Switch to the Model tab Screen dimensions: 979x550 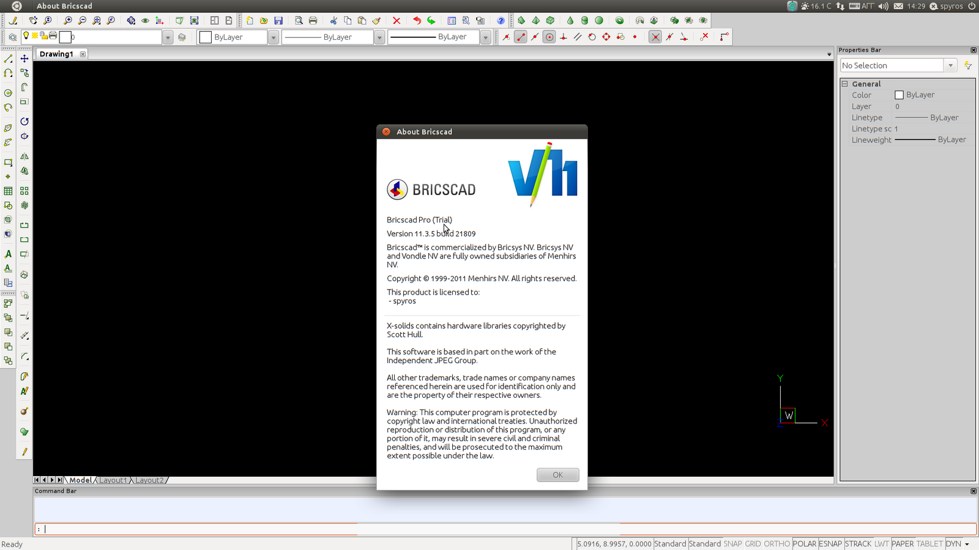(80, 480)
